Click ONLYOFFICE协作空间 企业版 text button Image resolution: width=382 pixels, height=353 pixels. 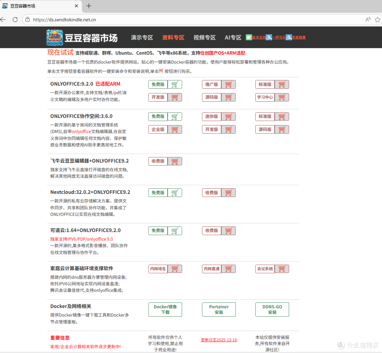(158, 130)
